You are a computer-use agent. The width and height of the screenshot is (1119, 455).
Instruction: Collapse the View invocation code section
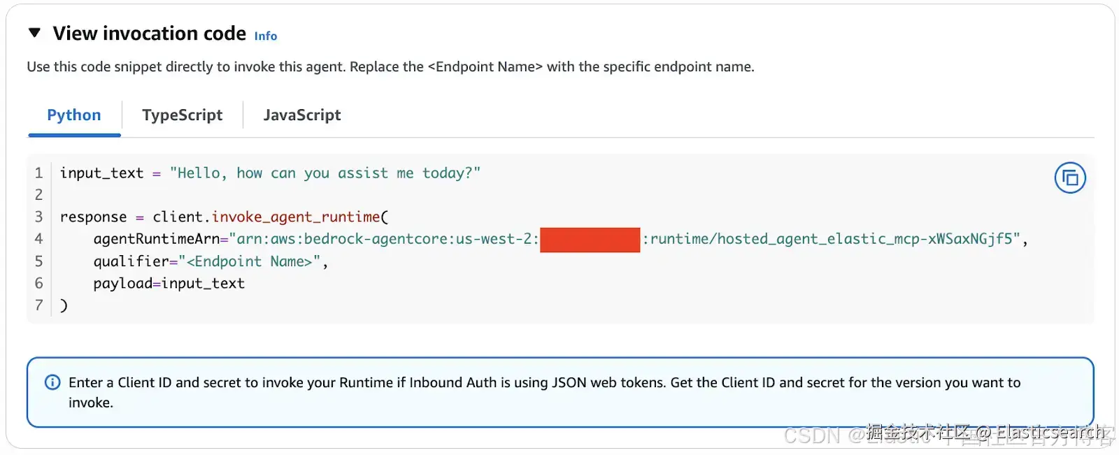click(x=34, y=33)
